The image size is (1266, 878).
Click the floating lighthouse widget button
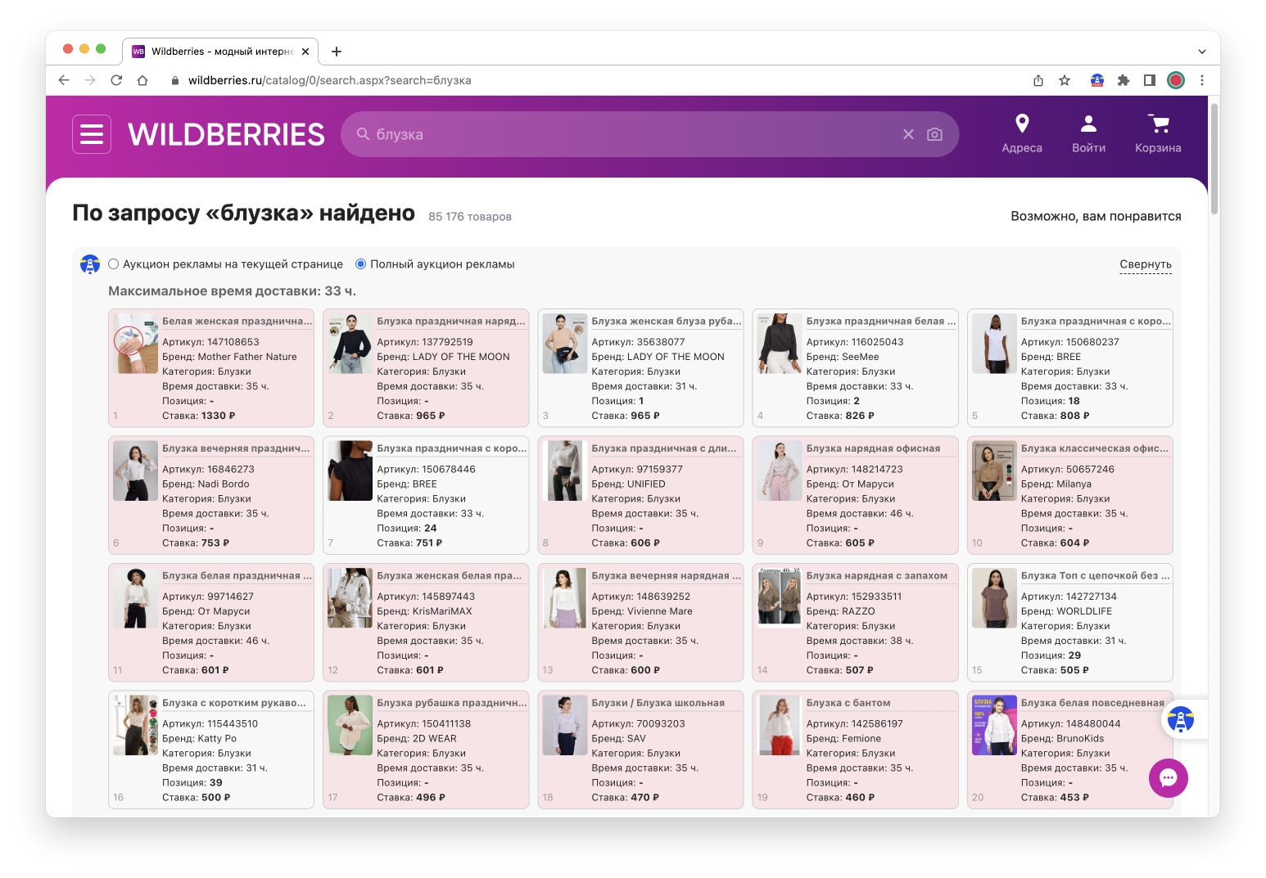(x=1181, y=720)
